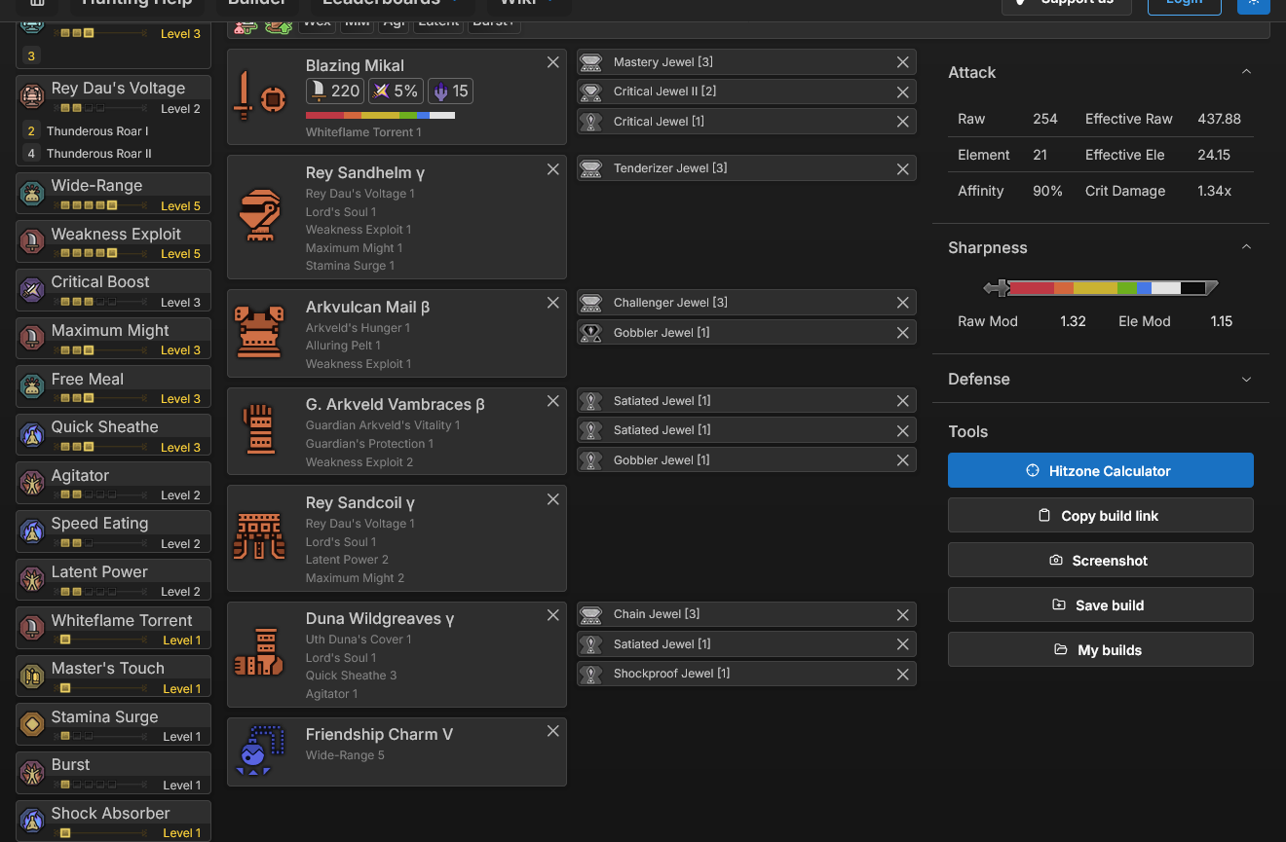Remove Rey Sandhelm γ with its X
Screen dimensions: 1286x842
pos(553,169)
